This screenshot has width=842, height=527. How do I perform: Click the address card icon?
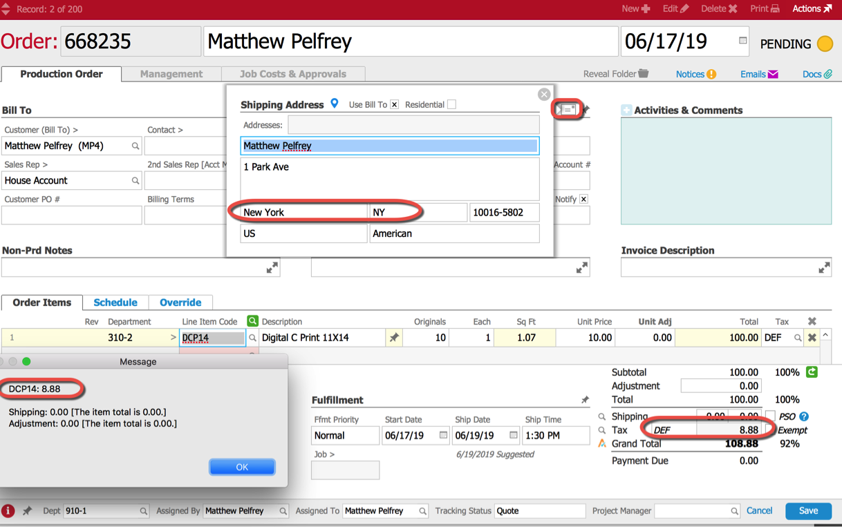pos(567,109)
